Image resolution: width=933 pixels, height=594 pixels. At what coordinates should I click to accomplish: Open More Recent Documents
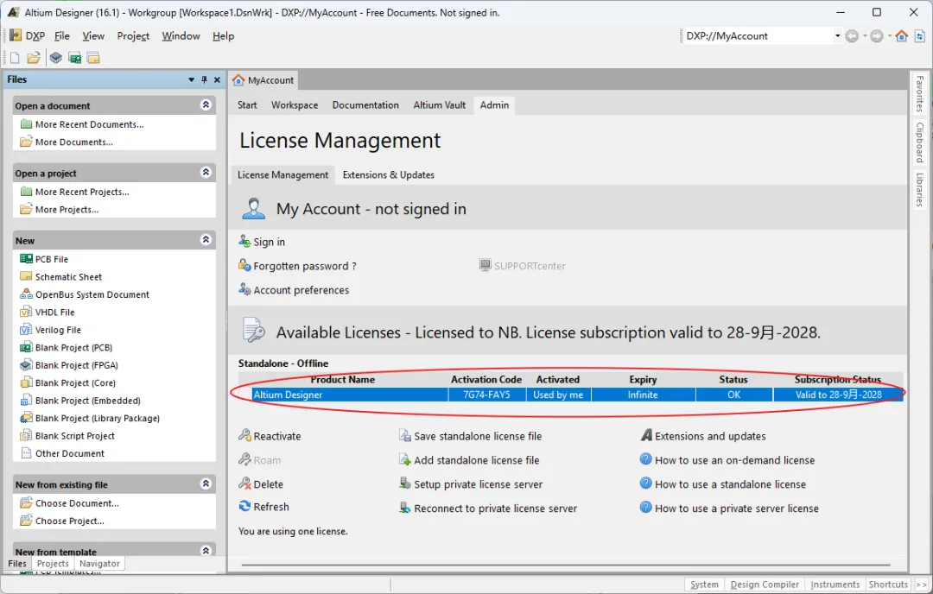tap(89, 124)
